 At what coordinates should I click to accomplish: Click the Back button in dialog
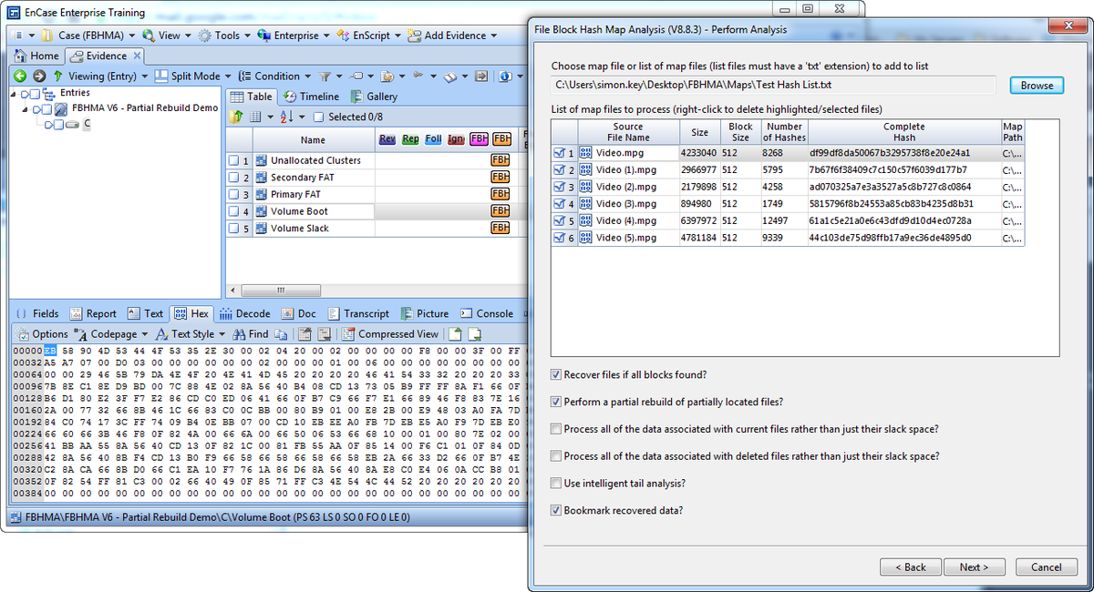910,566
